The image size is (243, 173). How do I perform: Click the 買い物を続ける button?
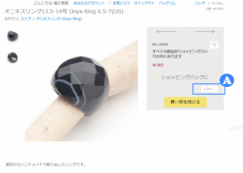point(185,102)
